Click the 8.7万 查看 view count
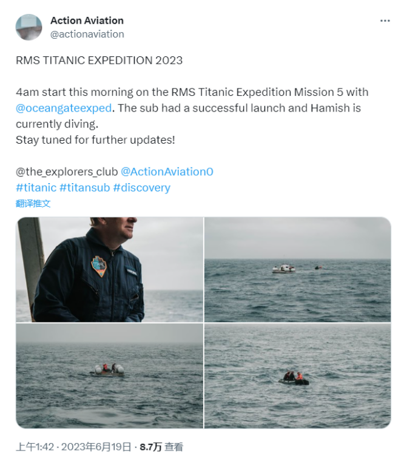Screen dimensions: 404x459 pyautogui.click(x=161, y=447)
